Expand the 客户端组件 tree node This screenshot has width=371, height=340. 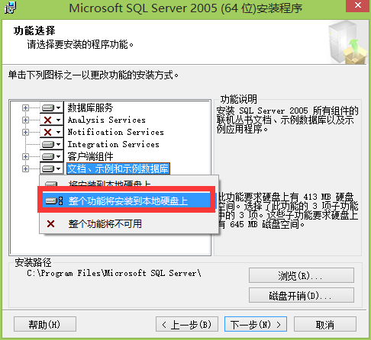[25, 156]
